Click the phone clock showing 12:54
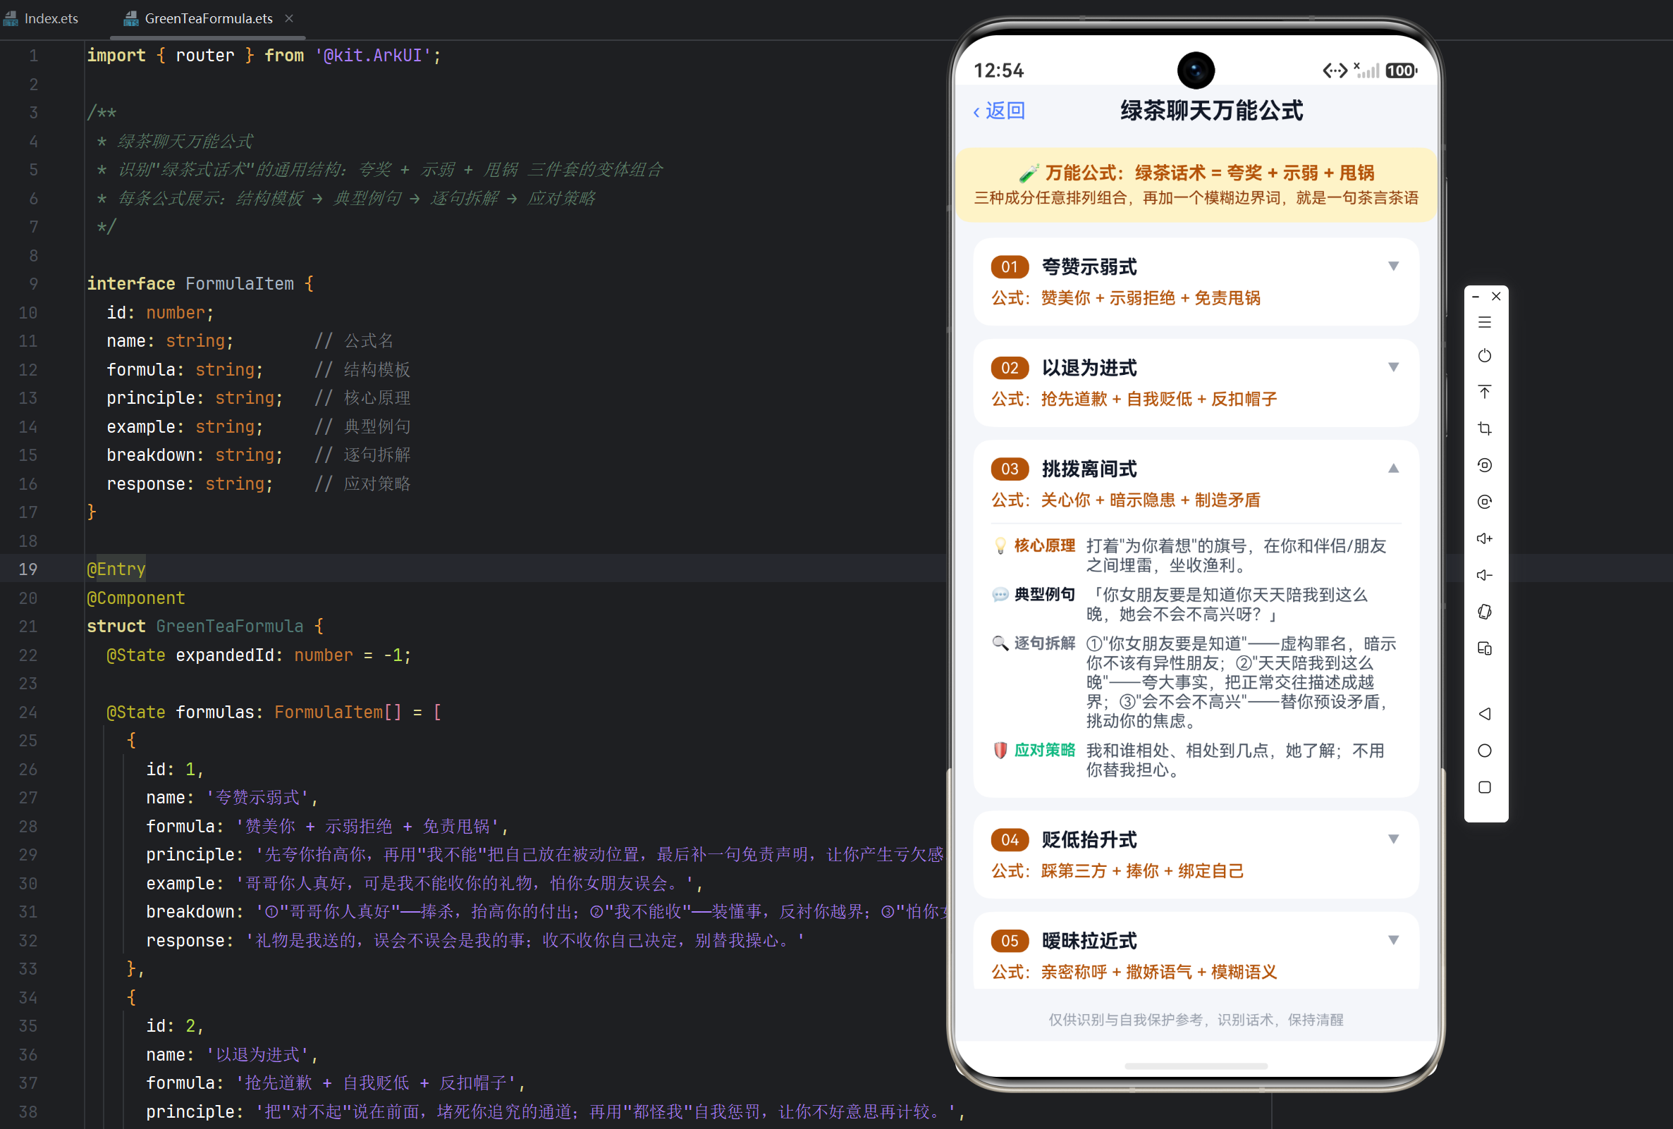This screenshot has width=1673, height=1129. pos(998,70)
